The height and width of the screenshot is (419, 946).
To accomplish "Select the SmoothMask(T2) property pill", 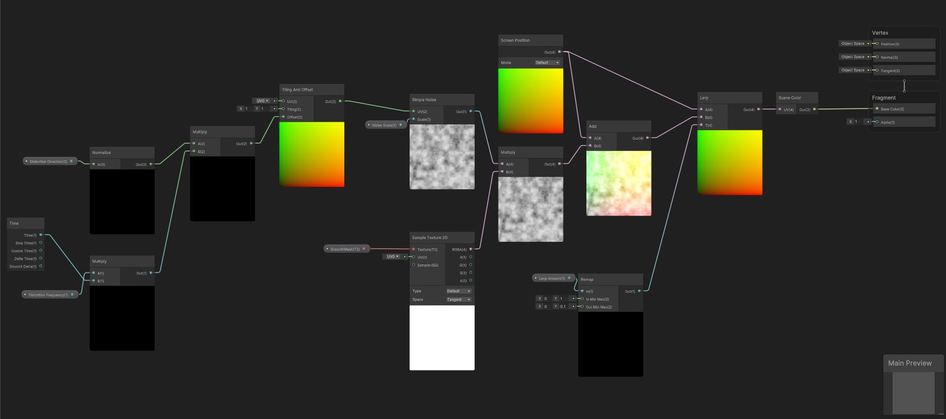I will 347,249.
